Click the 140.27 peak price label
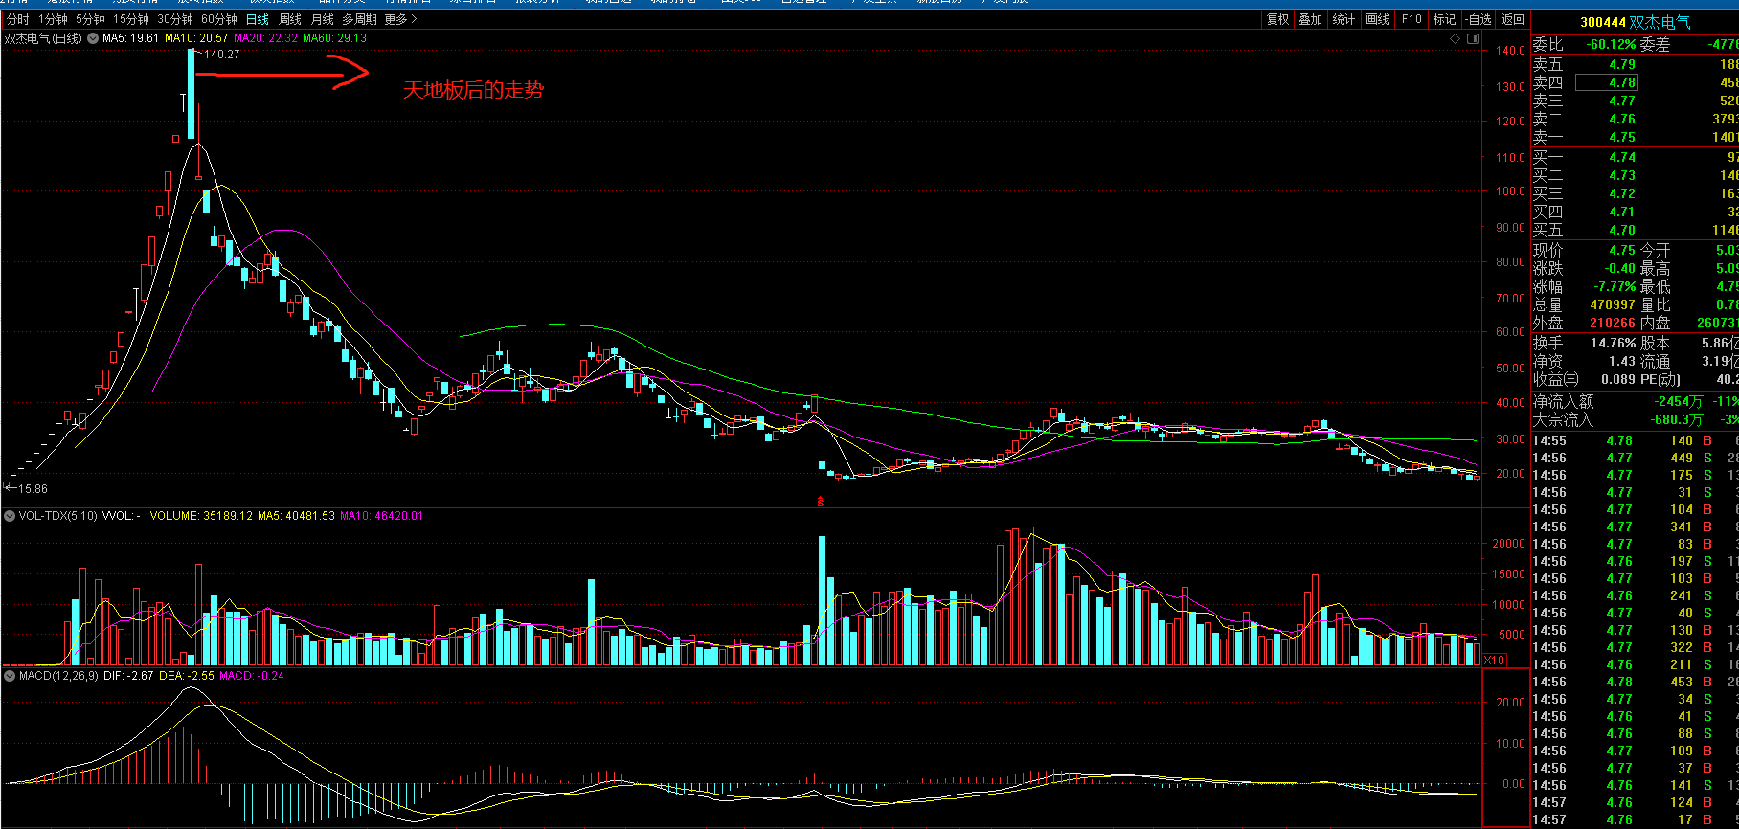 click(221, 55)
